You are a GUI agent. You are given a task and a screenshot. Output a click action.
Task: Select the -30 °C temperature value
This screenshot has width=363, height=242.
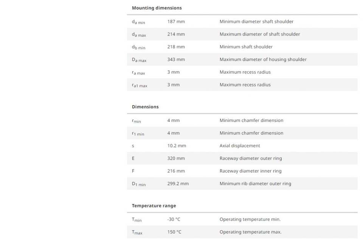(174, 219)
